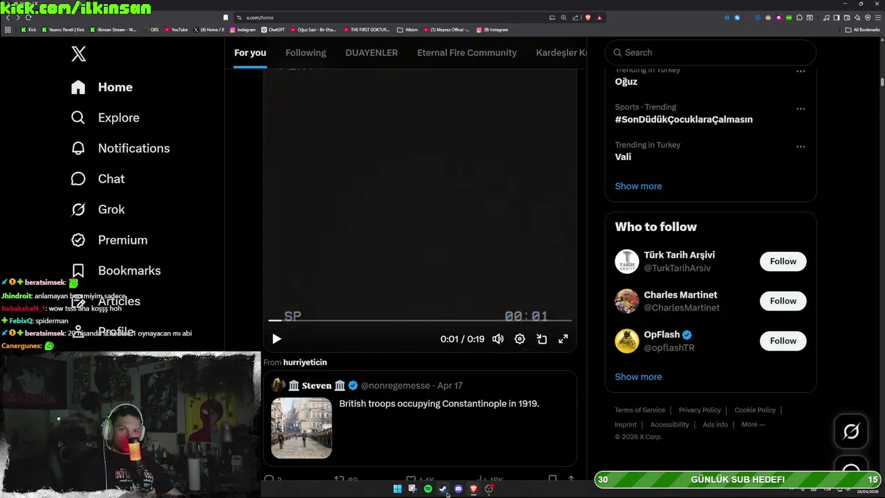Screen dimensions: 885x498
Task: Open Cookie Policy footer link
Action: point(755,410)
